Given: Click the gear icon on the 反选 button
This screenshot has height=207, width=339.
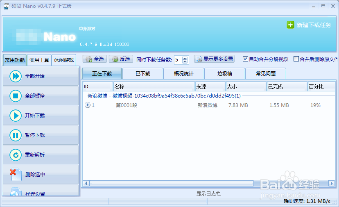Looking at the screenshot, I should (x=115, y=59).
